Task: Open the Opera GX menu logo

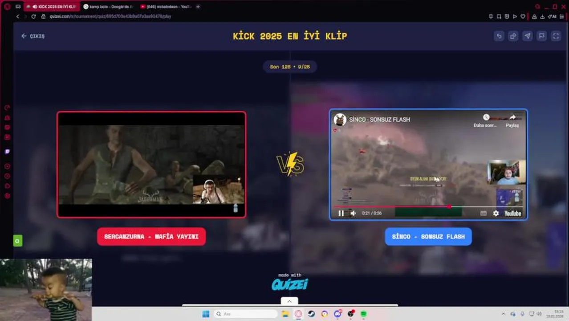Action: point(7,7)
